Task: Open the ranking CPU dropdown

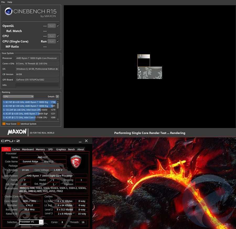Action: 18,97
